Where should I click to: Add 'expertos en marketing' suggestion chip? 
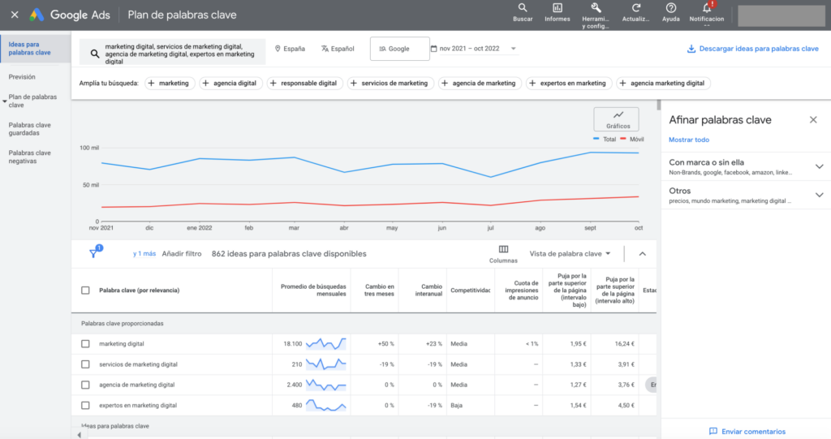[x=569, y=84]
